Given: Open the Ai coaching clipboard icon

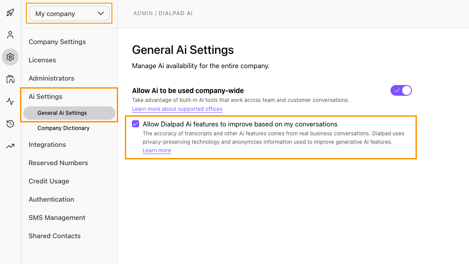Looking at the screenshot, I should point(10,79).
